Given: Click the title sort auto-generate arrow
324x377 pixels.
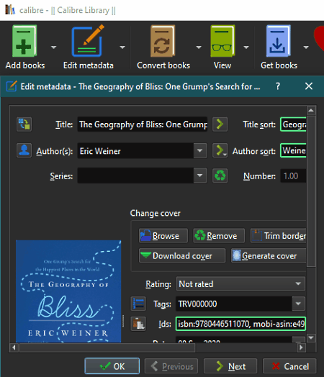Looking at the screenshot, I should point(220,124).
